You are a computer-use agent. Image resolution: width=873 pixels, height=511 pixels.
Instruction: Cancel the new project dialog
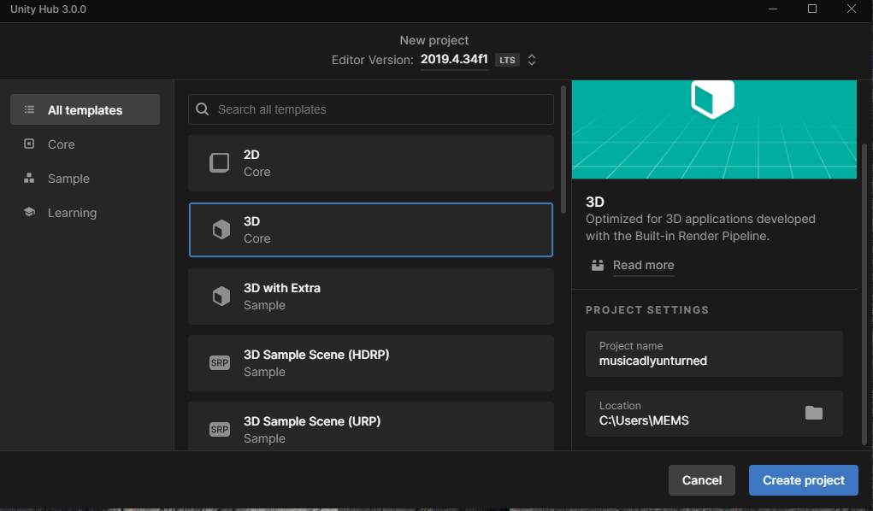point(701,480)
